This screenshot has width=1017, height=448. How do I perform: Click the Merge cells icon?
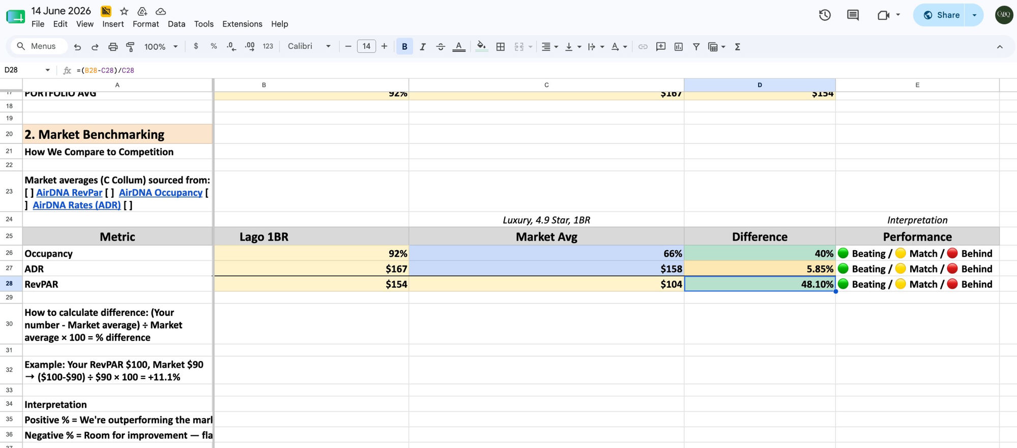(x=519, y=47)
